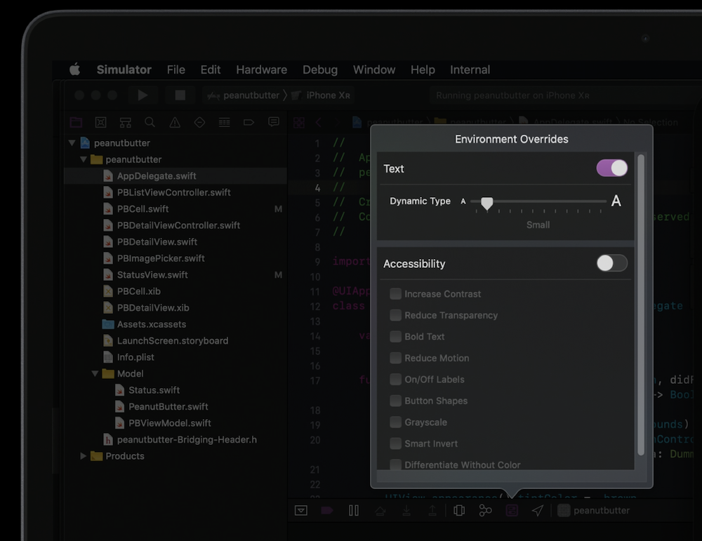The image size is (702, 541).
Task: Show the Report navigator
Action: [274, 122]
